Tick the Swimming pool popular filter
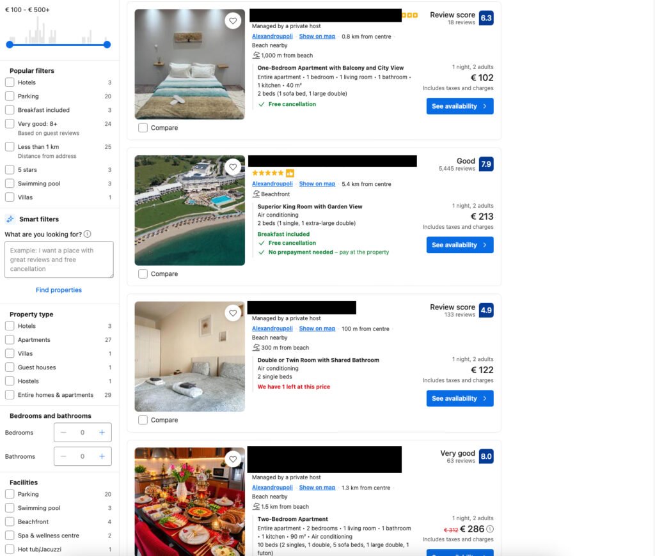 [10, 183]
